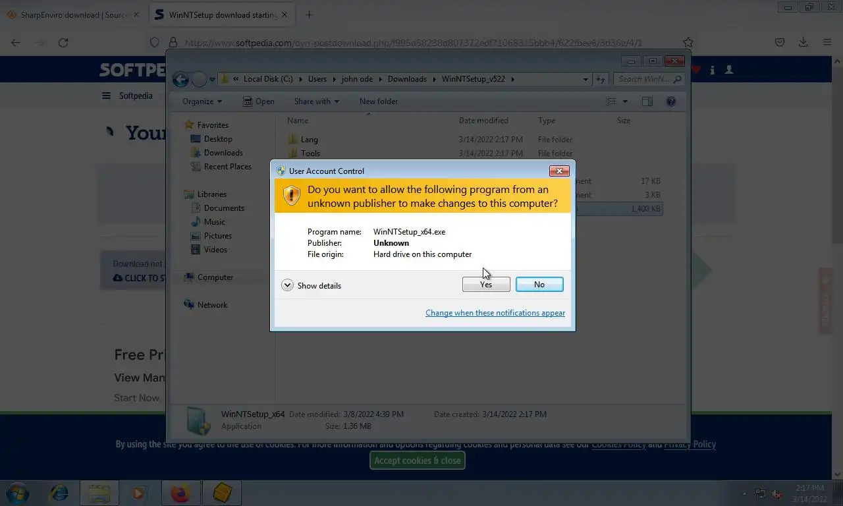
Task: Expand Show details in UAC dialog
Action: [x=312, y=285]
